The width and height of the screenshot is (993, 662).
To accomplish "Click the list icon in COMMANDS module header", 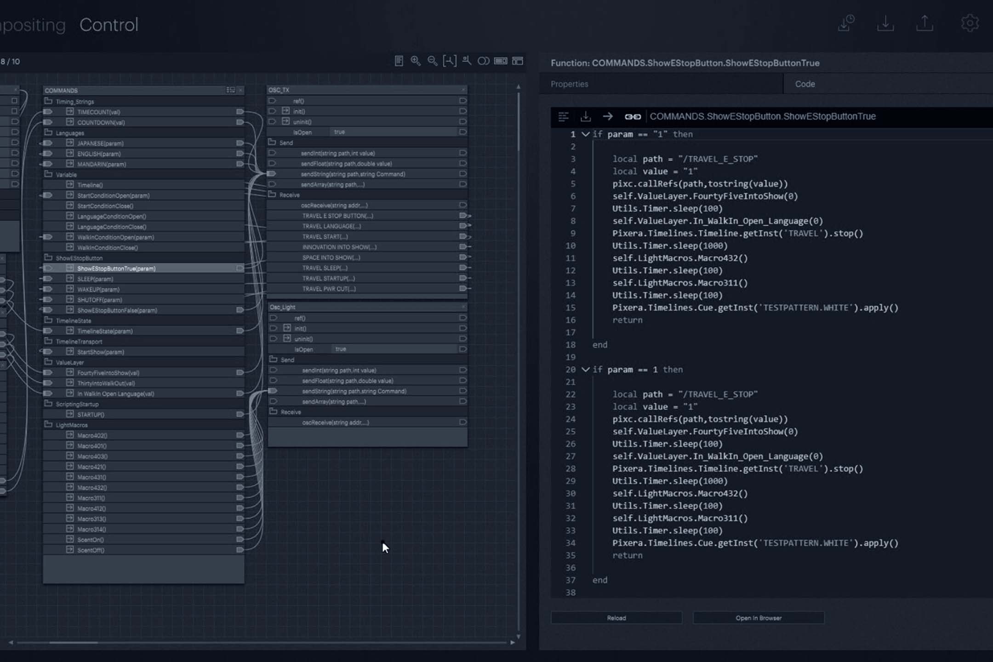I will coord(230,90).
